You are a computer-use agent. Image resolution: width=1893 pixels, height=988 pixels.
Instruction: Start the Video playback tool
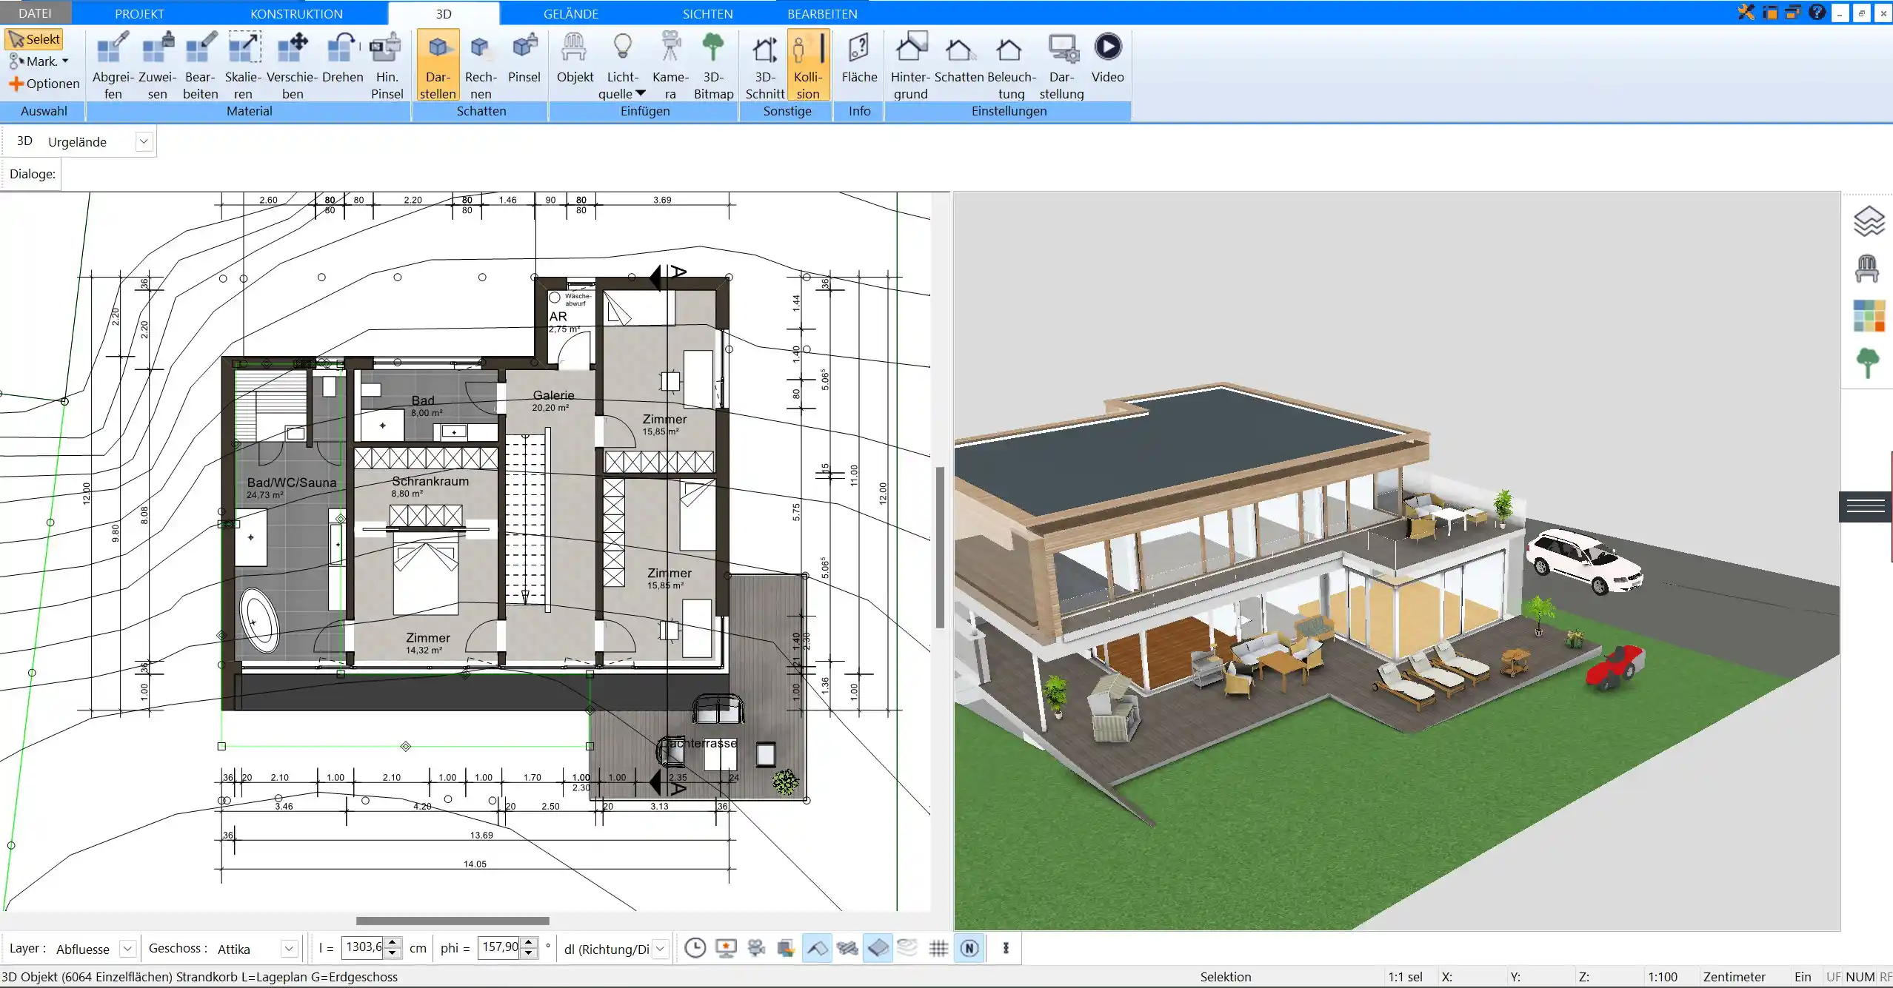[1107, 58]
